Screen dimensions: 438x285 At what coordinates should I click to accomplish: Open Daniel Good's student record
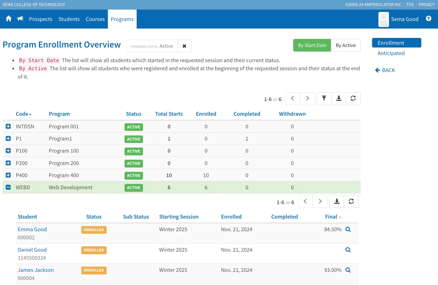point(32,250)
